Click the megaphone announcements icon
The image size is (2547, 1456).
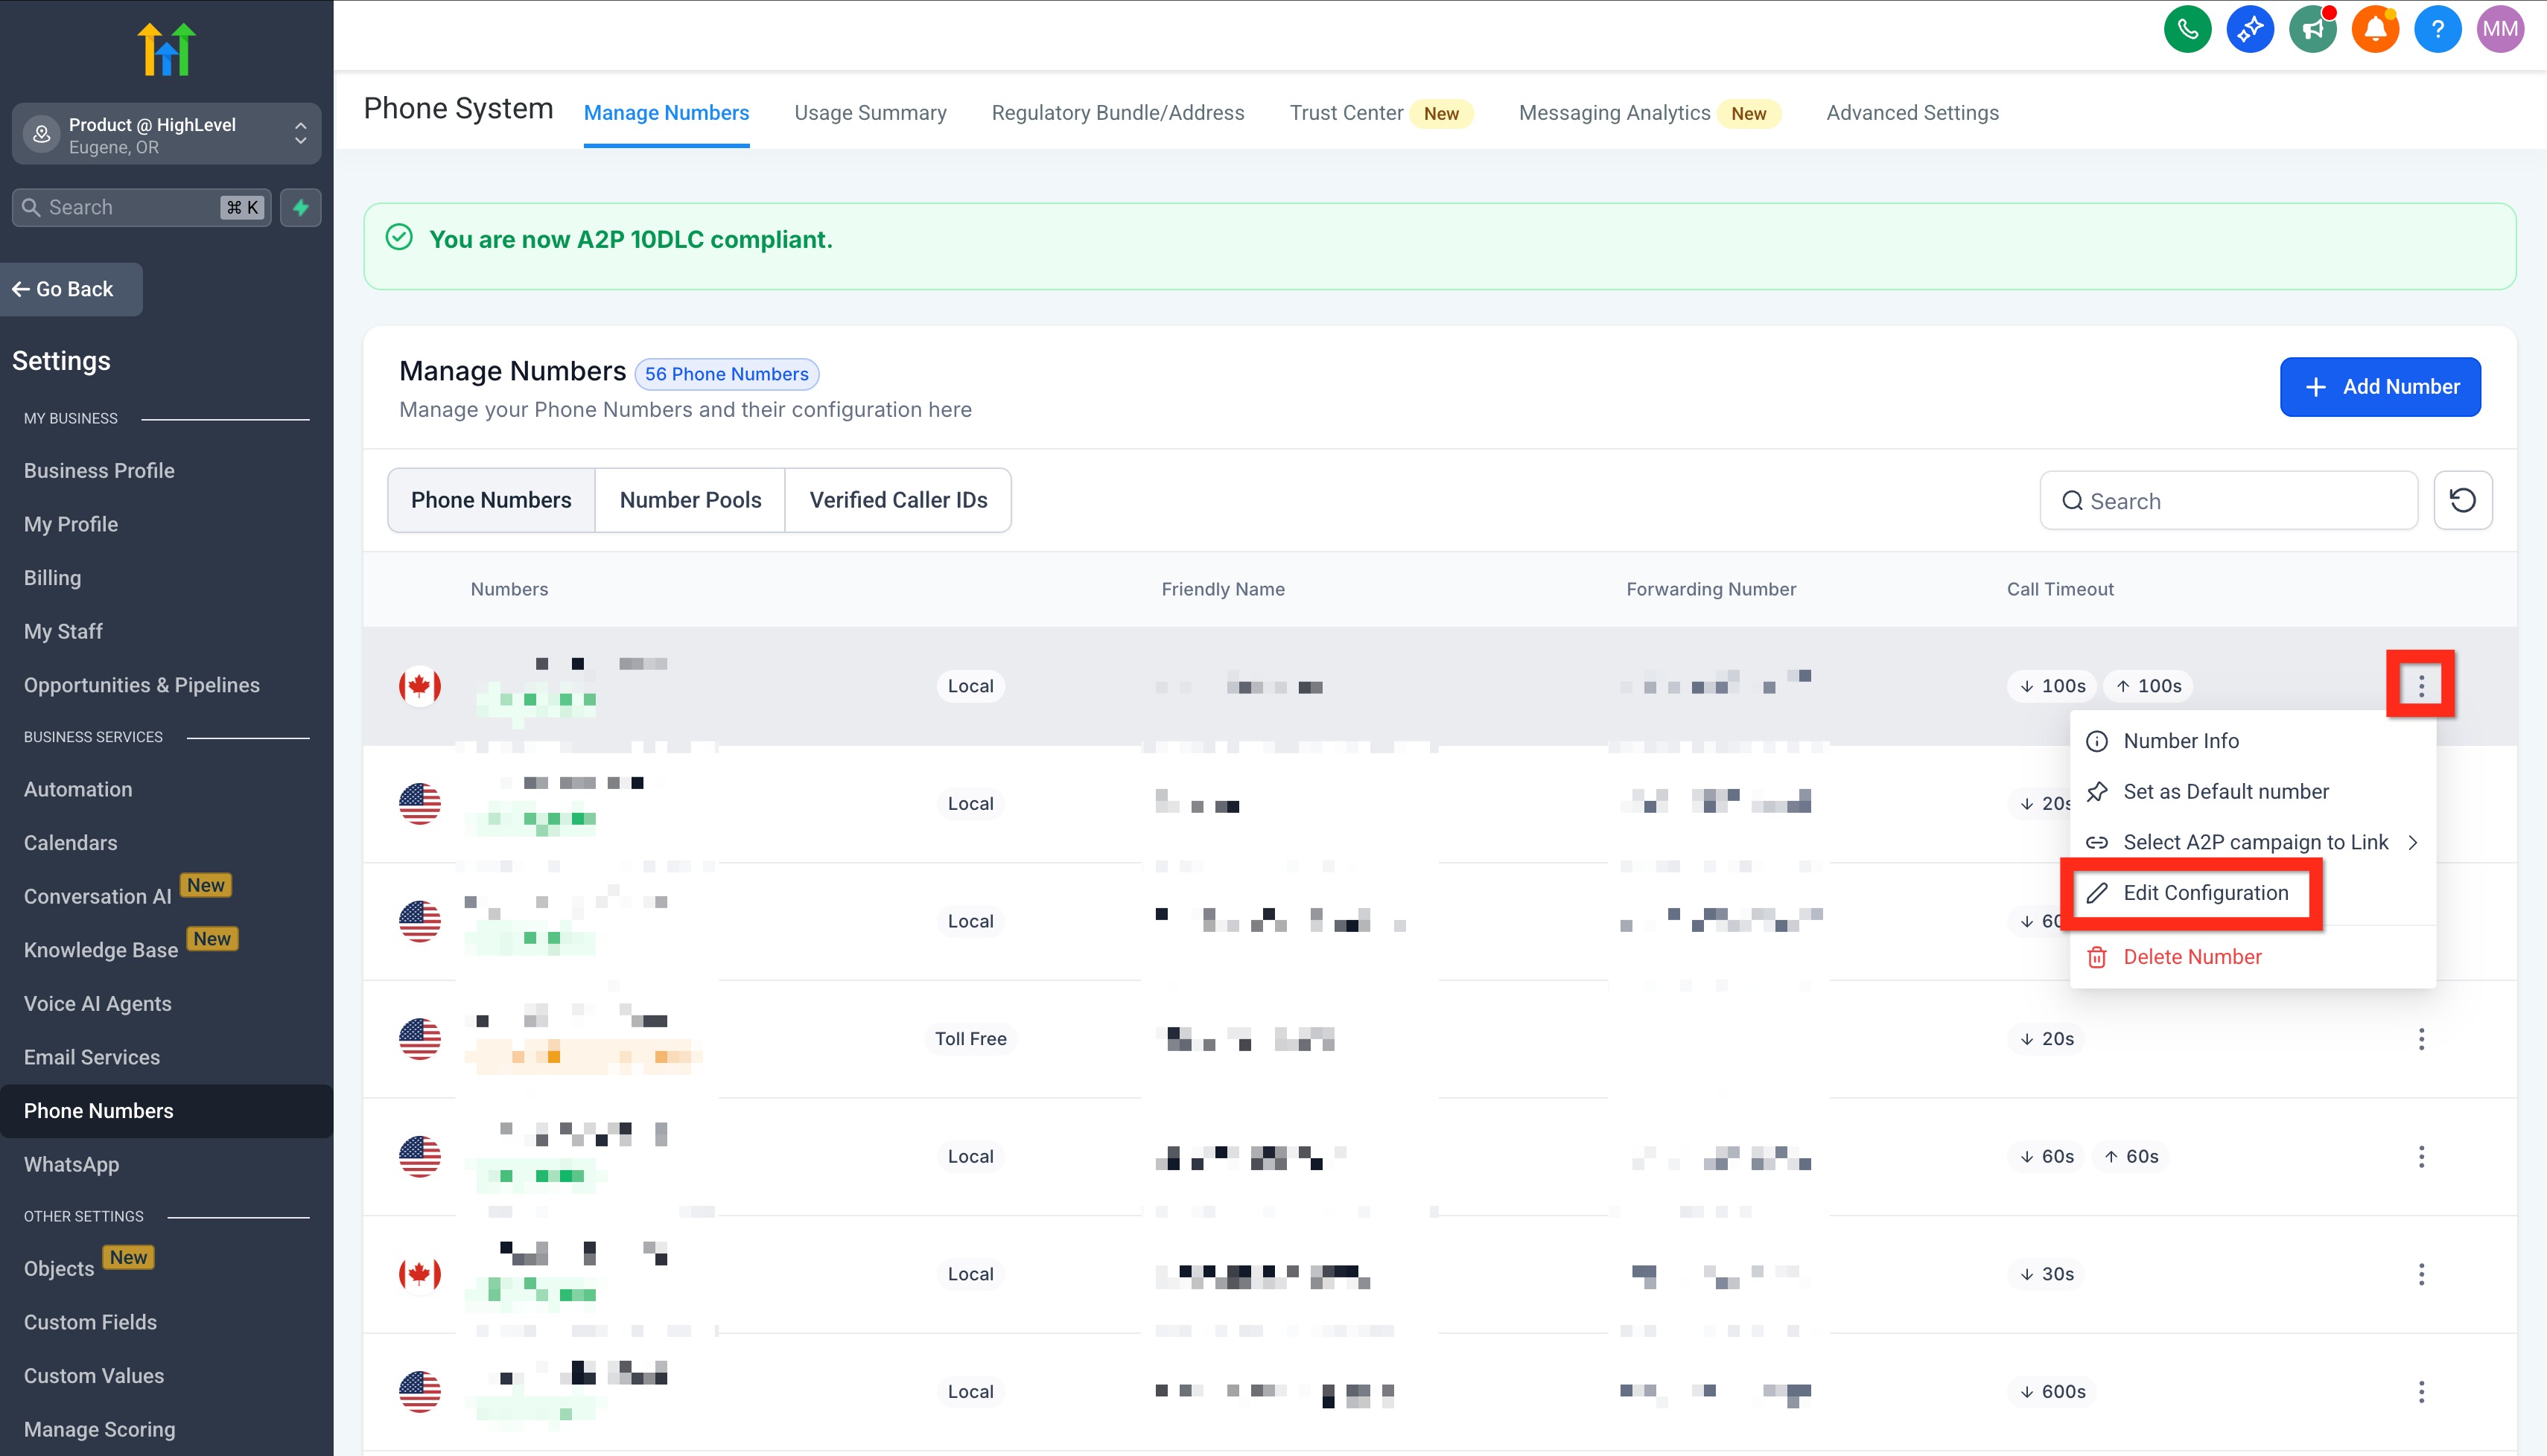click(2312, 29)
